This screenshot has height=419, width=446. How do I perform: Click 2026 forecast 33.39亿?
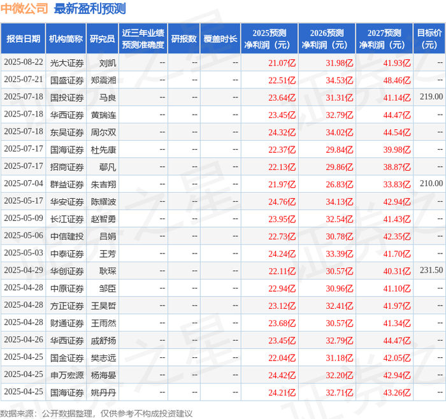[340, 253]
